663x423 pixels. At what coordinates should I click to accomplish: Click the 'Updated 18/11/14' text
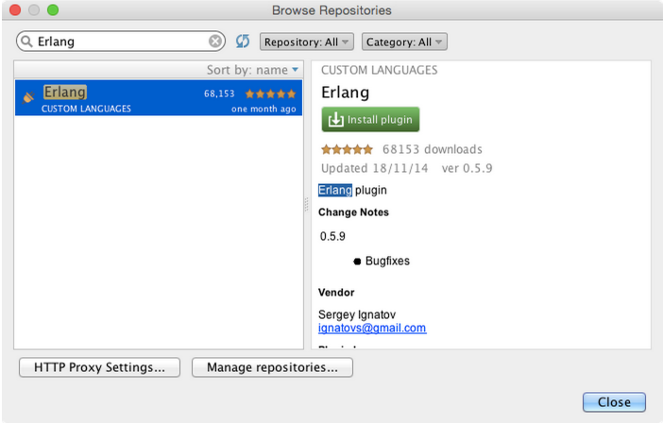click(x=375, y=168)
